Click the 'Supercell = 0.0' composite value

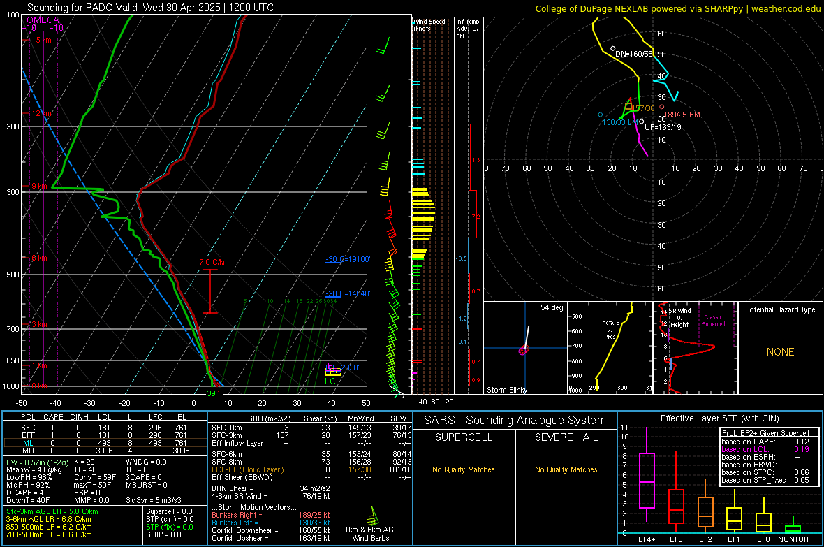point(169,511)
